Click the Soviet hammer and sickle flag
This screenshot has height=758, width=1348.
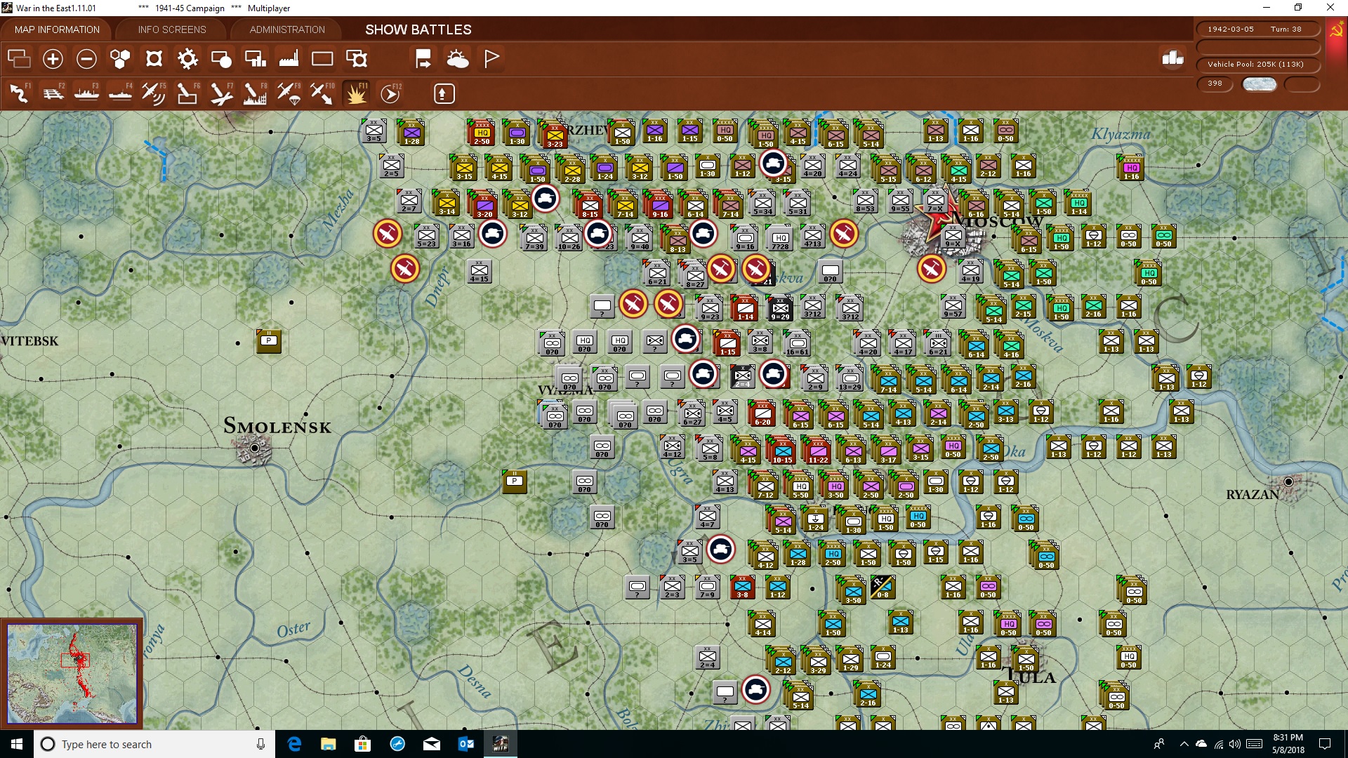click(1336, 29)
